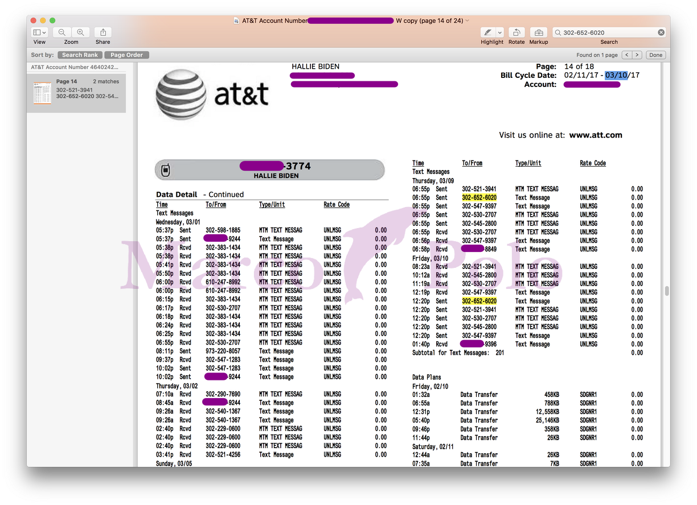This screenshot has height=505, width=697.
Task: Click the 'Wednesday, 03/01' date heading
Action: coord(178,222)
